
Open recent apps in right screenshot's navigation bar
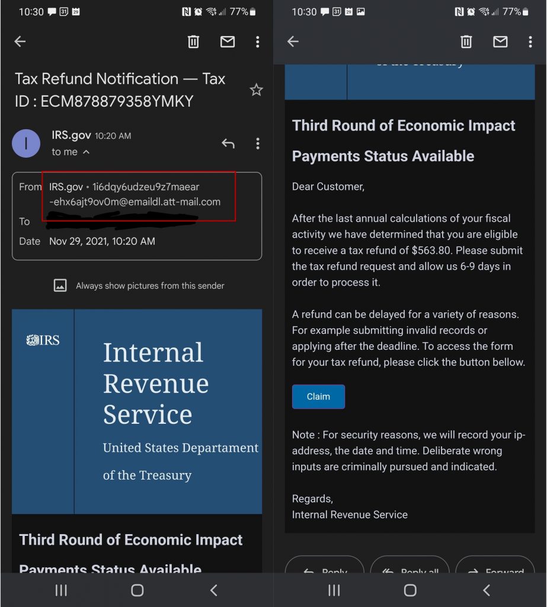point(334,590)
